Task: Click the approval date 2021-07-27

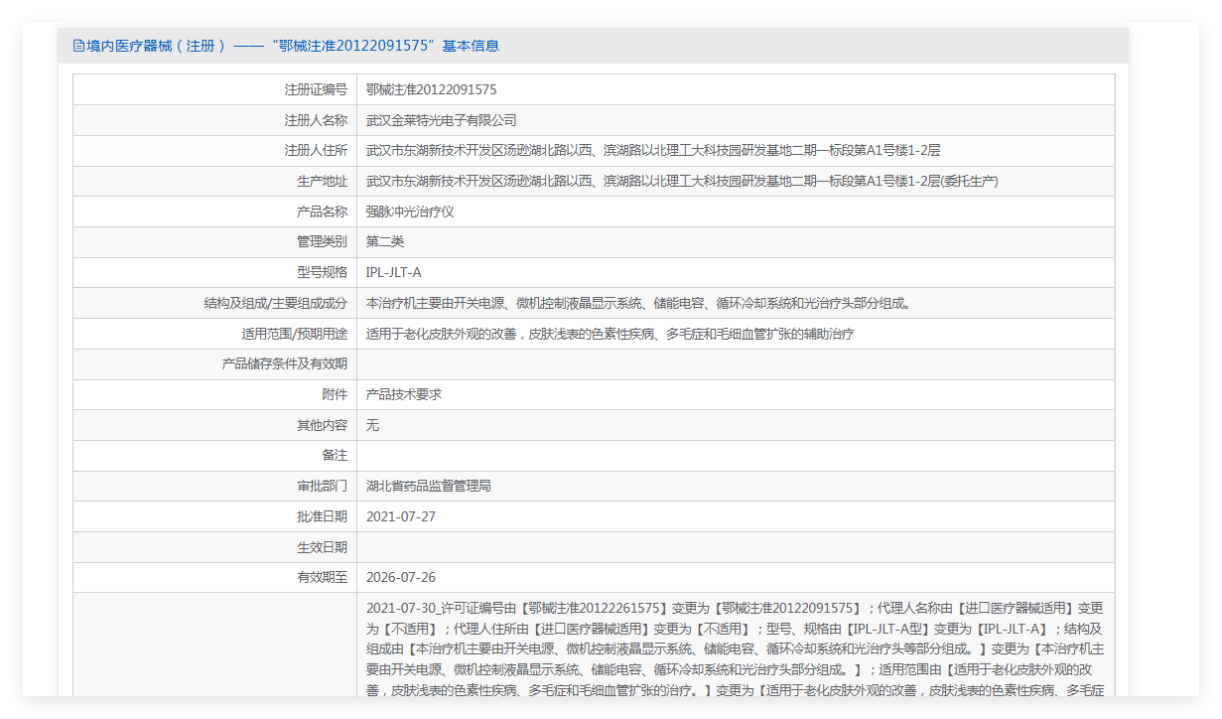Action: [400, 516]
